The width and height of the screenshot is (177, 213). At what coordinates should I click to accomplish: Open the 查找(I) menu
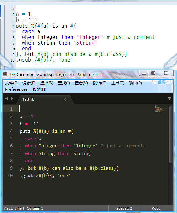pos(64,83)
